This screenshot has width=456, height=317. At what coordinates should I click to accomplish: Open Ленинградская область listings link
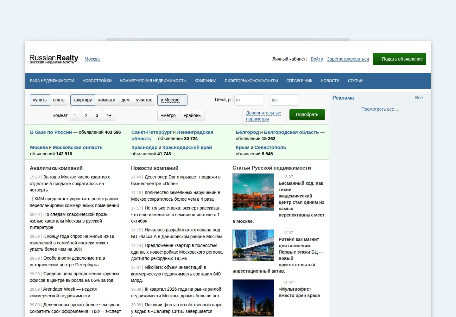(x=173, y=135)
